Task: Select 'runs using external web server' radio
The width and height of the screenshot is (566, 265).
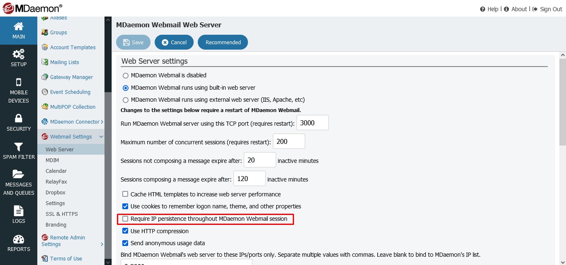Action: tap(126, 100)
